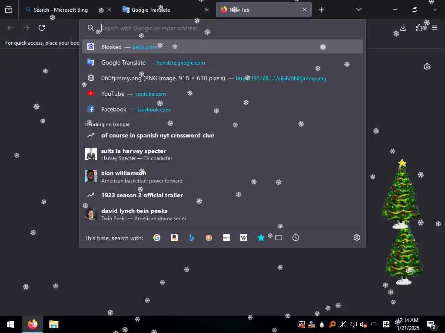445x333 pixels.
Task: Personalize New Tab with gear icon
Action: tap(427, 67)
